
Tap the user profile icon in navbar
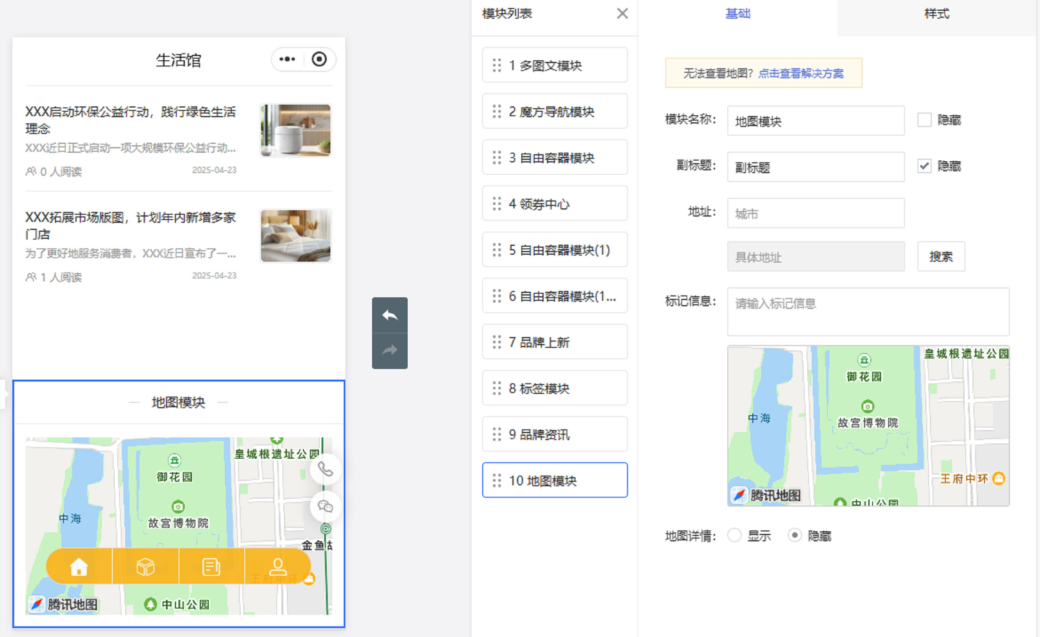coord(278,567)
